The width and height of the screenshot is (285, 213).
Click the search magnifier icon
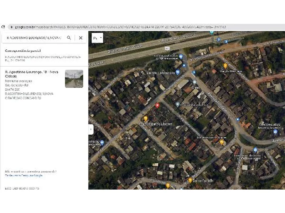(69, 38)
